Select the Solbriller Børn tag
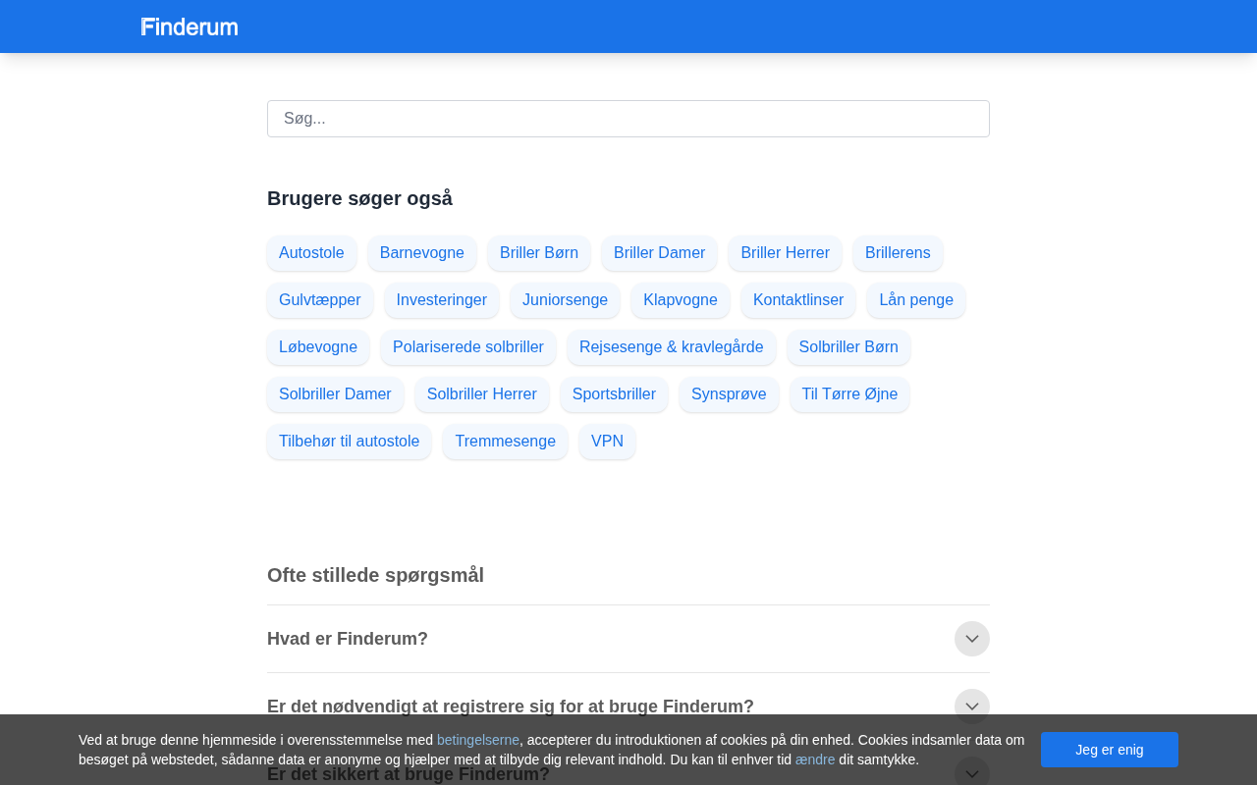The width and height of the screenshot is (1257, 785). coord(848,347)
